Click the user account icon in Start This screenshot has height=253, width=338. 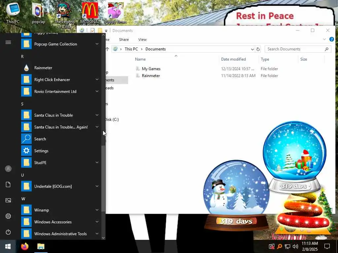click(8, 169)
